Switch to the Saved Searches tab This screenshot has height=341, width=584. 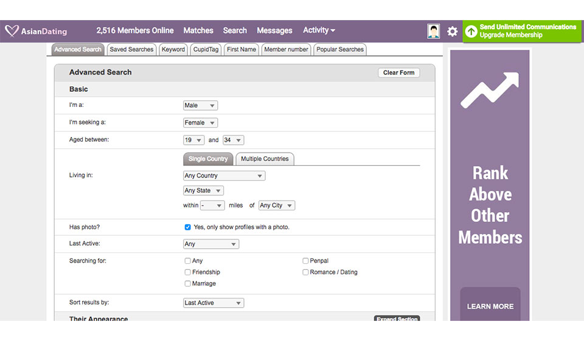click(131, 50)
